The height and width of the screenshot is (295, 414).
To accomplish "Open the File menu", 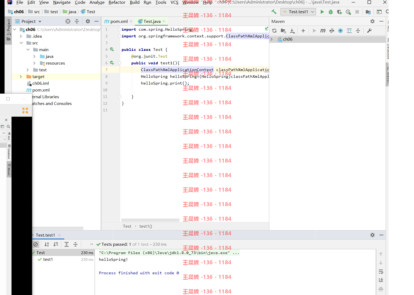I will click(20, 2).
